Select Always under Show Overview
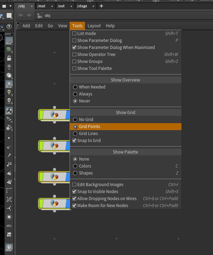Viewport: 213px width, 255px height. [75, 94]
